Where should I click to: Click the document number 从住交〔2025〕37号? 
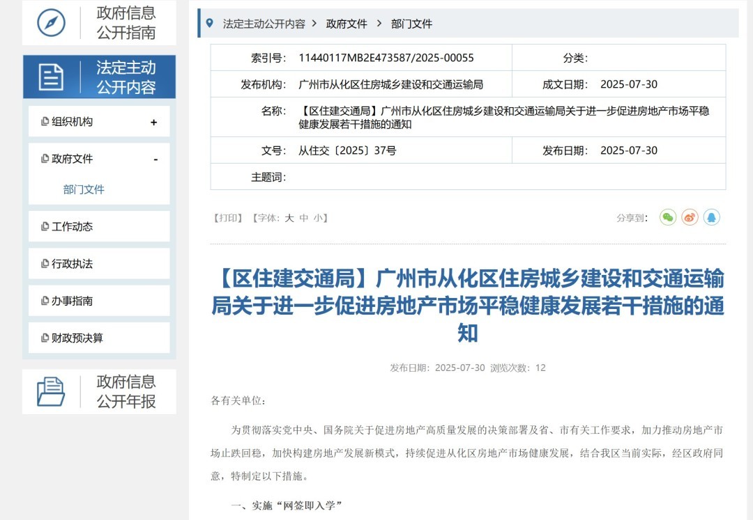tap(347, 150)
